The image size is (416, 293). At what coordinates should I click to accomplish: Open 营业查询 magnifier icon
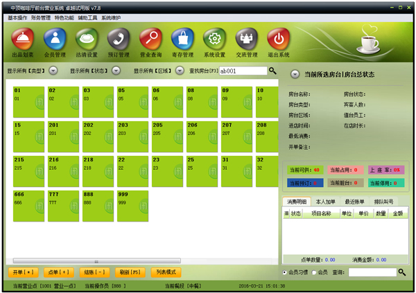coord(150,39)
